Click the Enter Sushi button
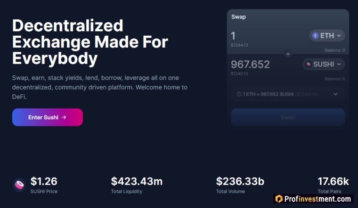 point(48,117)
